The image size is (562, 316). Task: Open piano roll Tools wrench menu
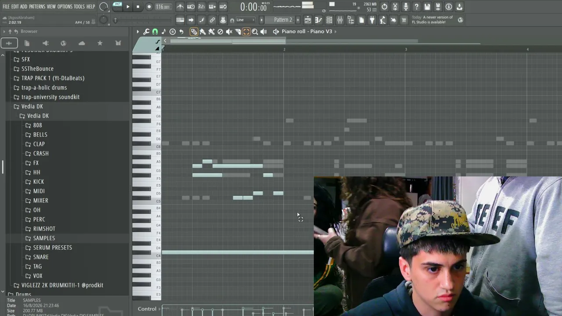pyautogui.click(x=146, y=32)
